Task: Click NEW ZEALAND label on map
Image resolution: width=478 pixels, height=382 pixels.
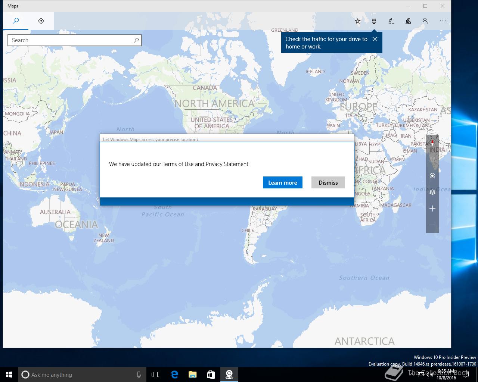Action: click(104, 238)
